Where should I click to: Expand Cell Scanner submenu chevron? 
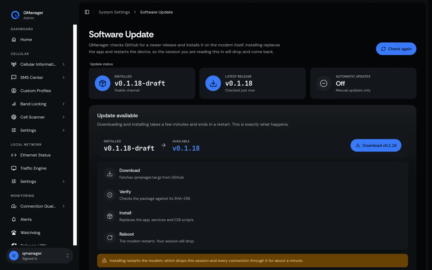[63, 117]
